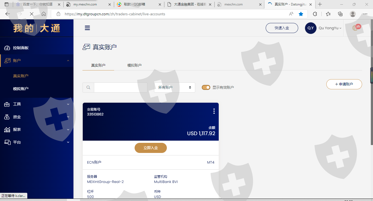Collapse the 账户 sidebar section chevron
Image resolution: width=373 pixels, height=201 pixels.
tap(68, 61)
